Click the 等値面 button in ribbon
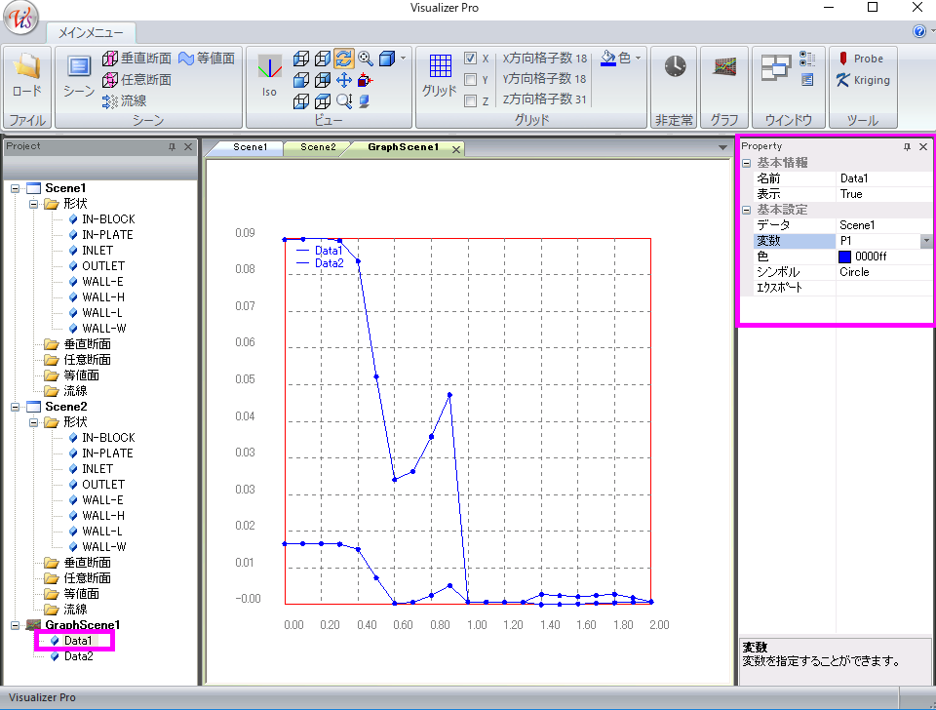The image size is (936, 710). coord(206,59)
